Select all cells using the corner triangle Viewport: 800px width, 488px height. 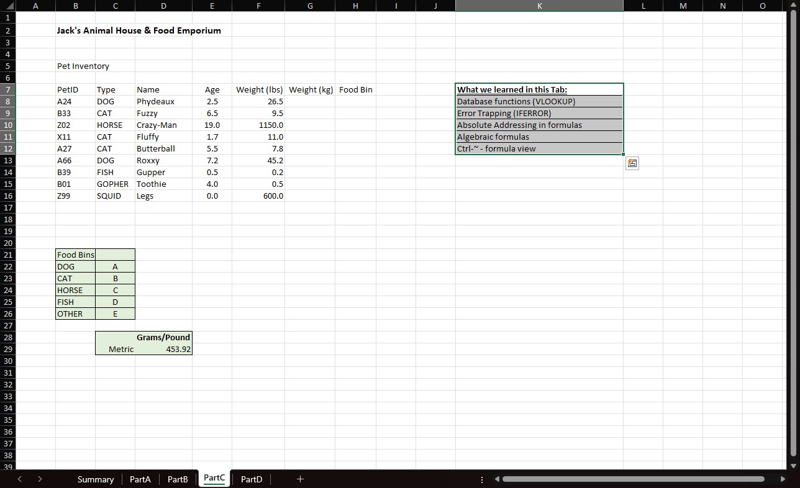[x=8, y=6]
